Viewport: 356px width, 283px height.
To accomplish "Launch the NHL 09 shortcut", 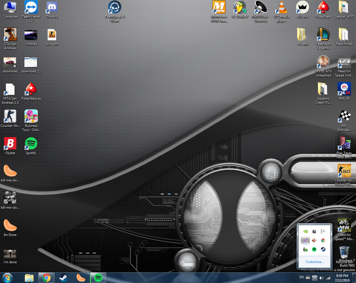I will click(x=344, y=92).
